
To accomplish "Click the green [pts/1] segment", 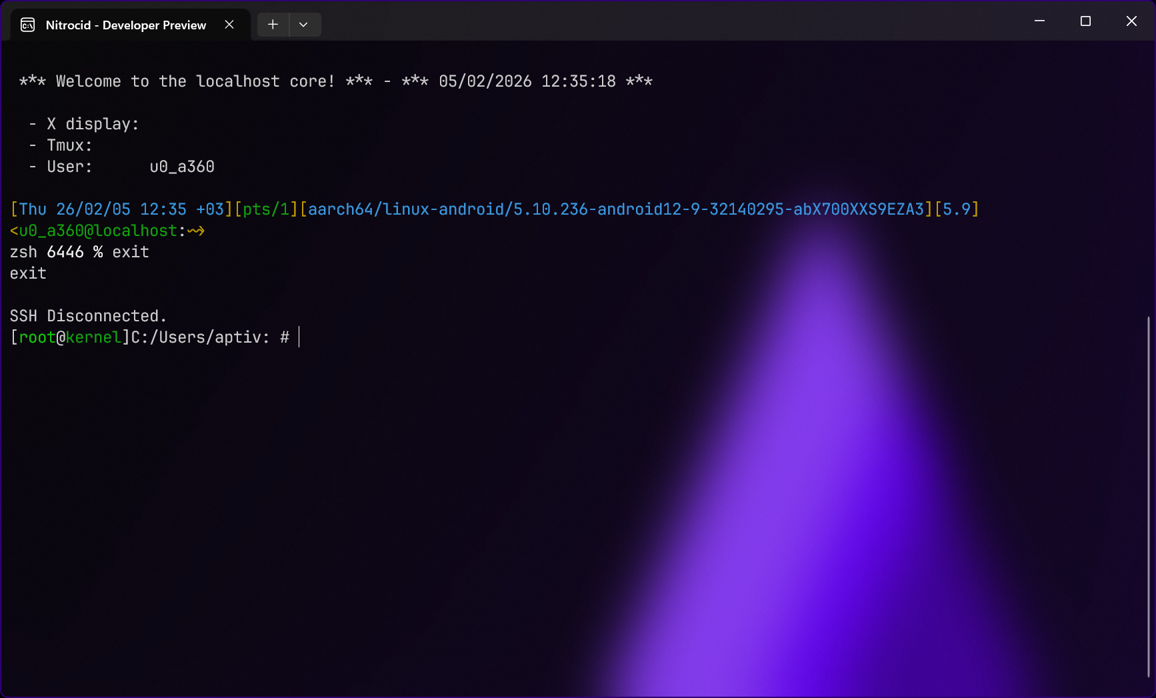I will 266,209.
